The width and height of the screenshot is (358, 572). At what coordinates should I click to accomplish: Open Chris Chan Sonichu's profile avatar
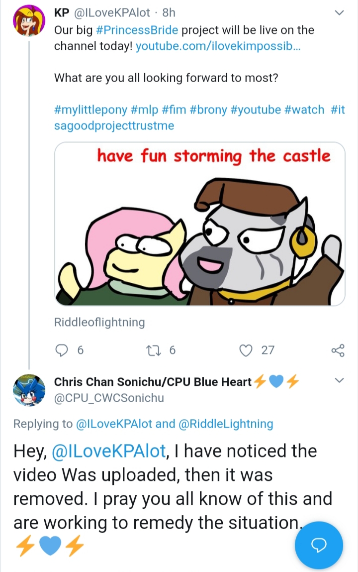coord(29,390)
